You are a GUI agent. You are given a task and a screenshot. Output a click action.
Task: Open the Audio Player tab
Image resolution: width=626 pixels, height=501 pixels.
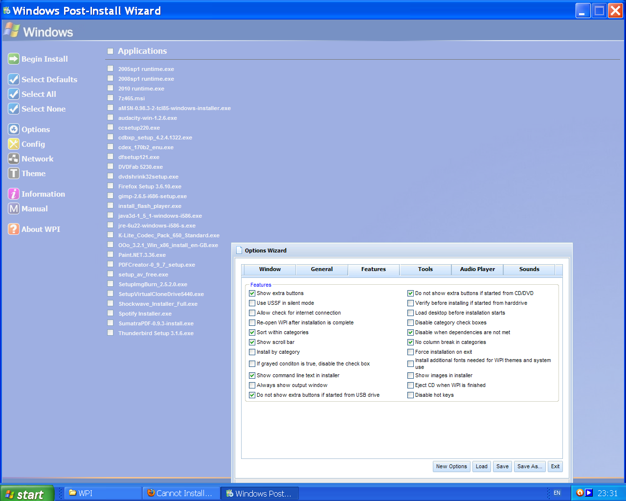click(477, 269)
